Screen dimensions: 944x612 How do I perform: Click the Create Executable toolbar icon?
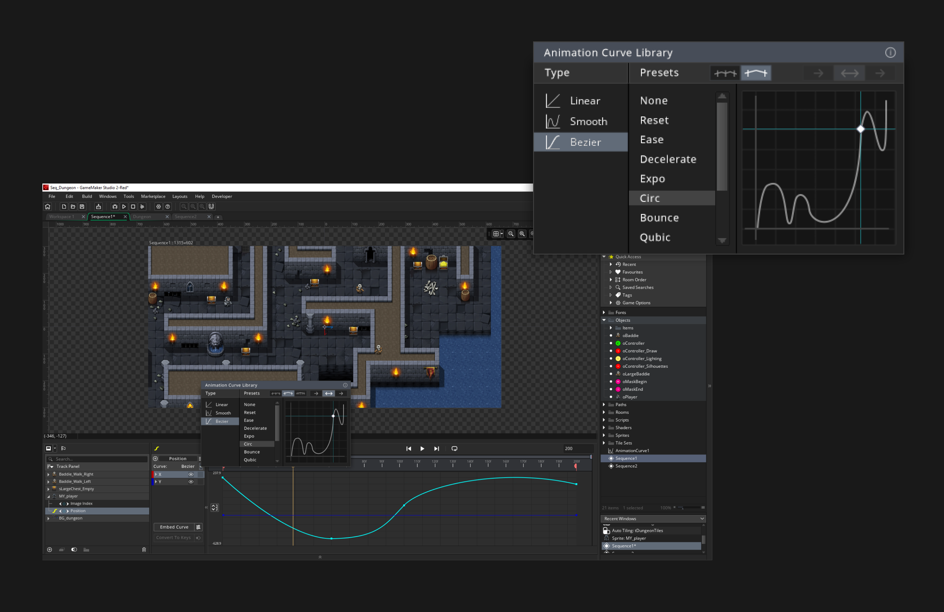click(x=98, y=207)
